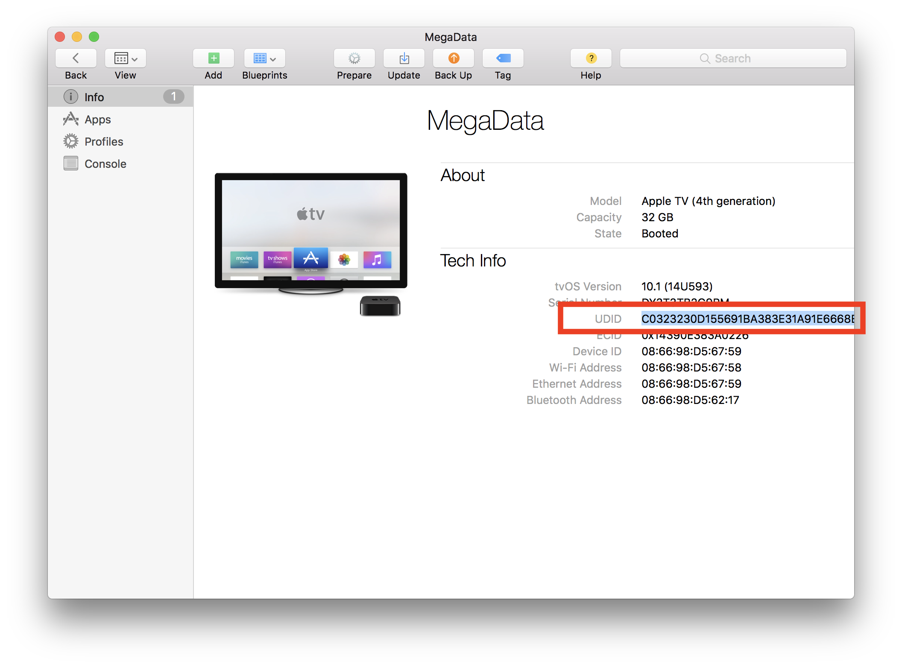Image resolution: width=902 pixels, height=667 pixels.
Task: Go back using the Back arrow button
Action: (76, 58)
